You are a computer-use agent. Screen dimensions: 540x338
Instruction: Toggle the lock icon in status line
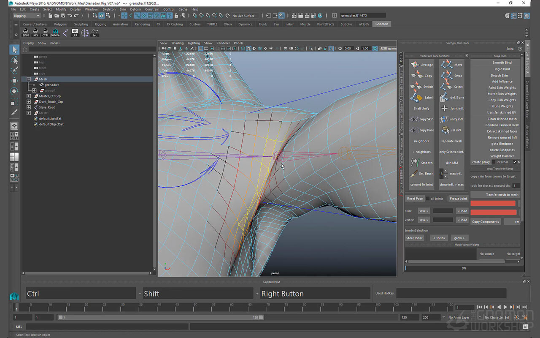[176, 16]
